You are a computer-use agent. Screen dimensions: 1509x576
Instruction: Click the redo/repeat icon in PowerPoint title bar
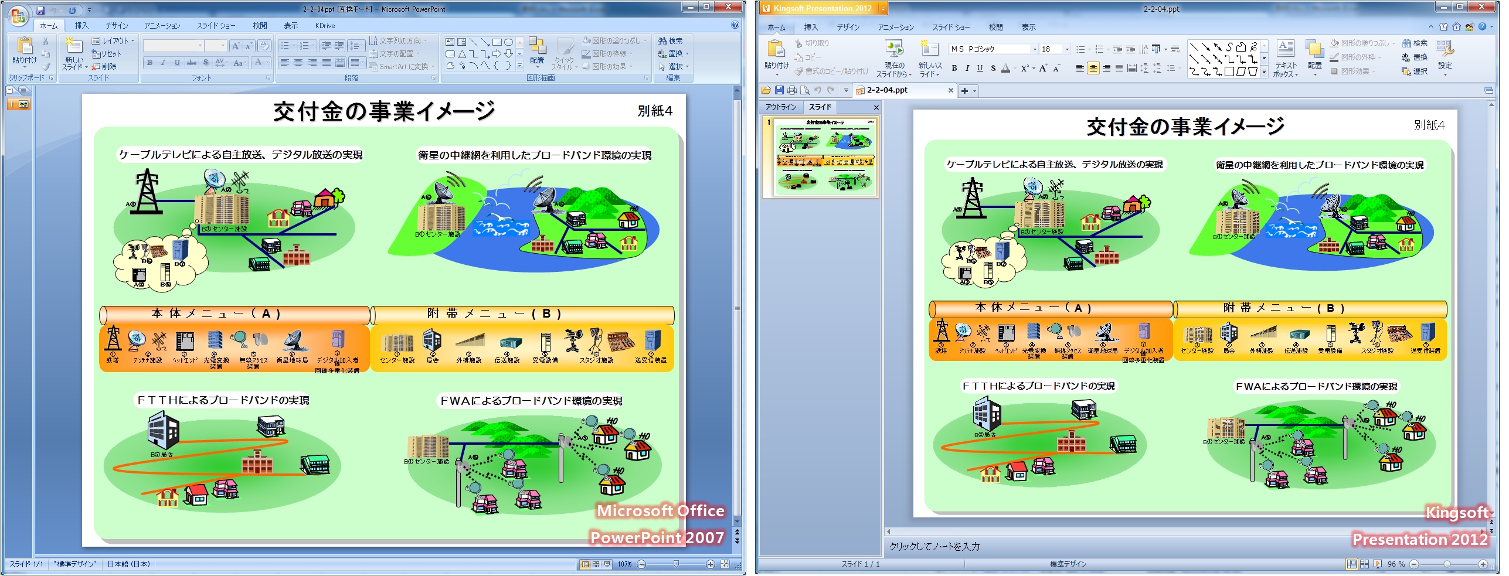[72, 10]
